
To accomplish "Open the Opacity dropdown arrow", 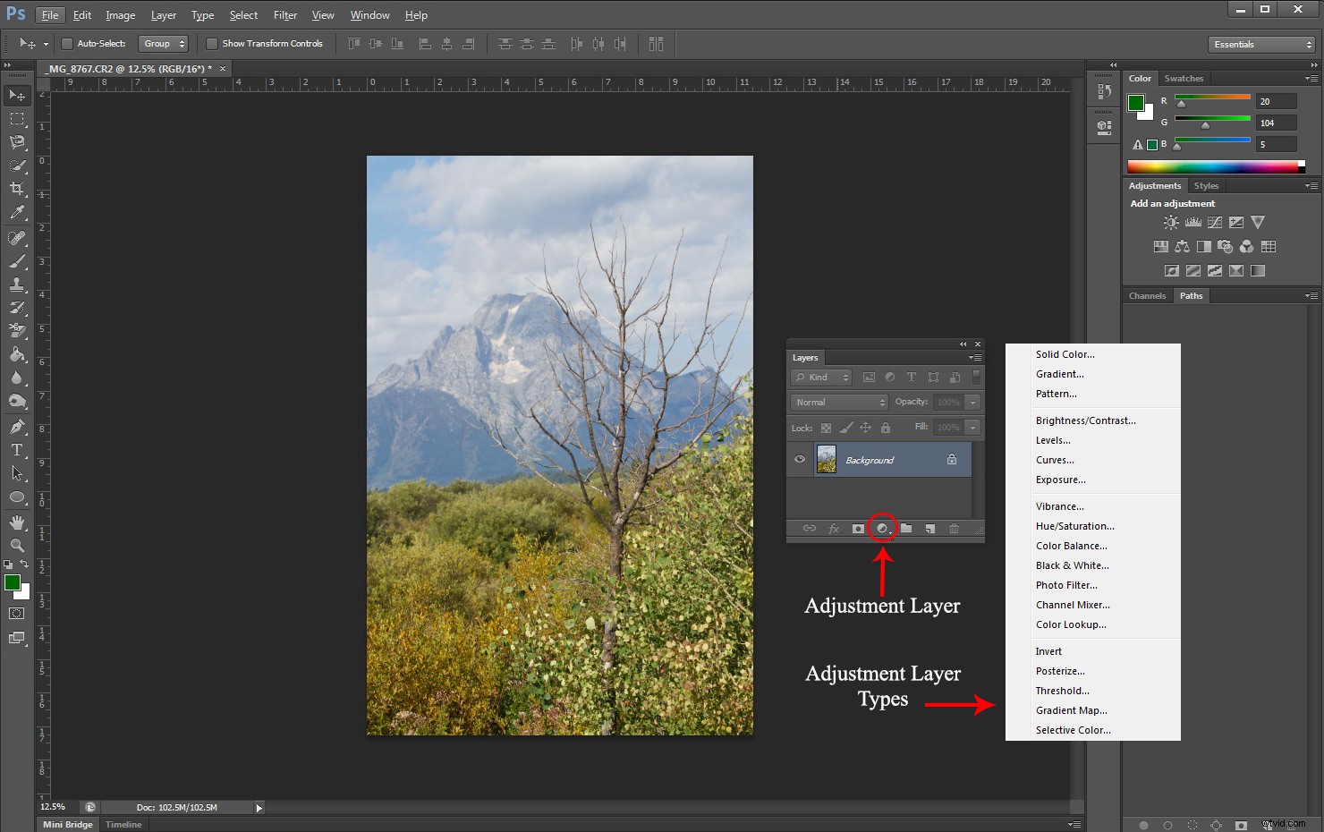I will click(x=972, y=402).
